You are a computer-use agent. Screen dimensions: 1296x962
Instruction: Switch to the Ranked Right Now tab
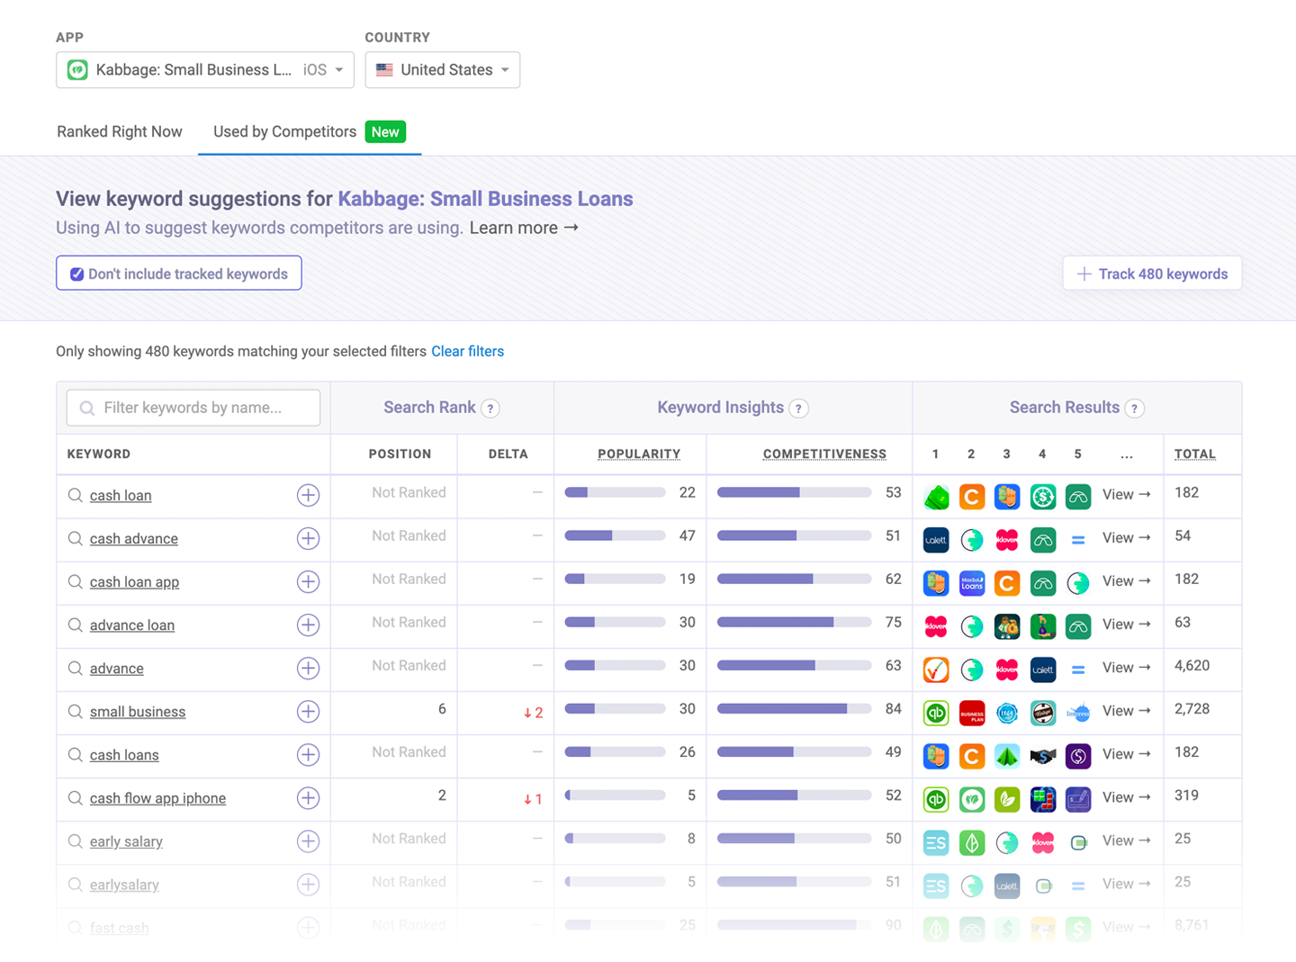[x=119, y=131]
